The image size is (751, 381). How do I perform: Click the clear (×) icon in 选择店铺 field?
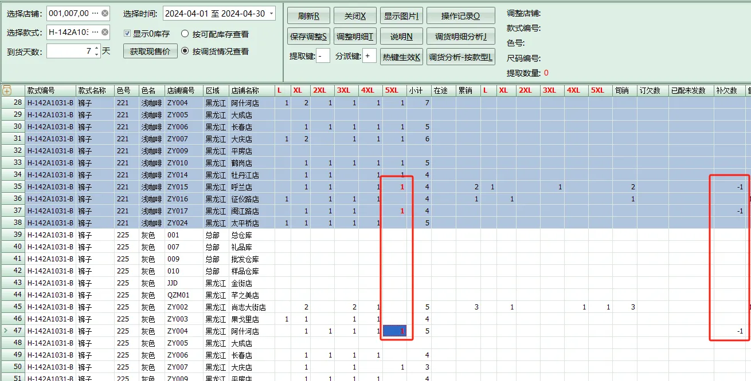105,13
